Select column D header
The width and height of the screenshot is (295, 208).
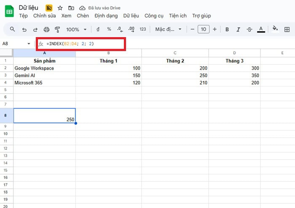click(234, 53)
